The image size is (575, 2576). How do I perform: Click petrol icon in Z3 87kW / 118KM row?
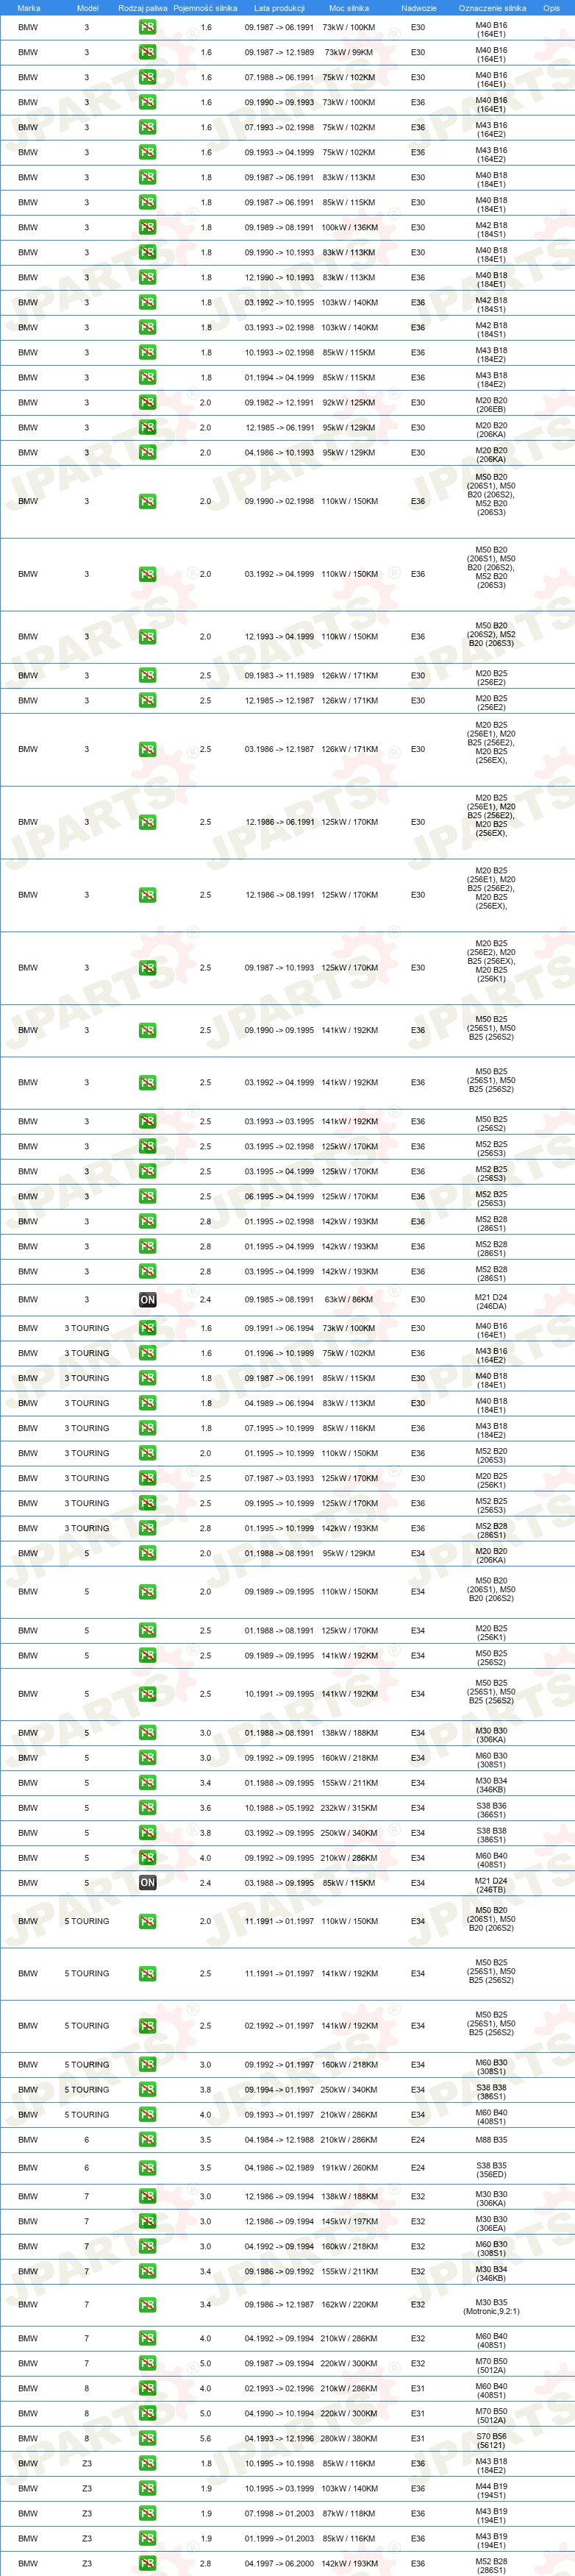click(147, 2513)
